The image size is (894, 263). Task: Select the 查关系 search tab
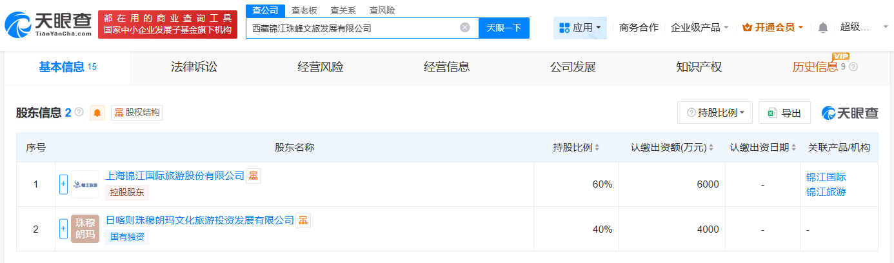(343, 10)
